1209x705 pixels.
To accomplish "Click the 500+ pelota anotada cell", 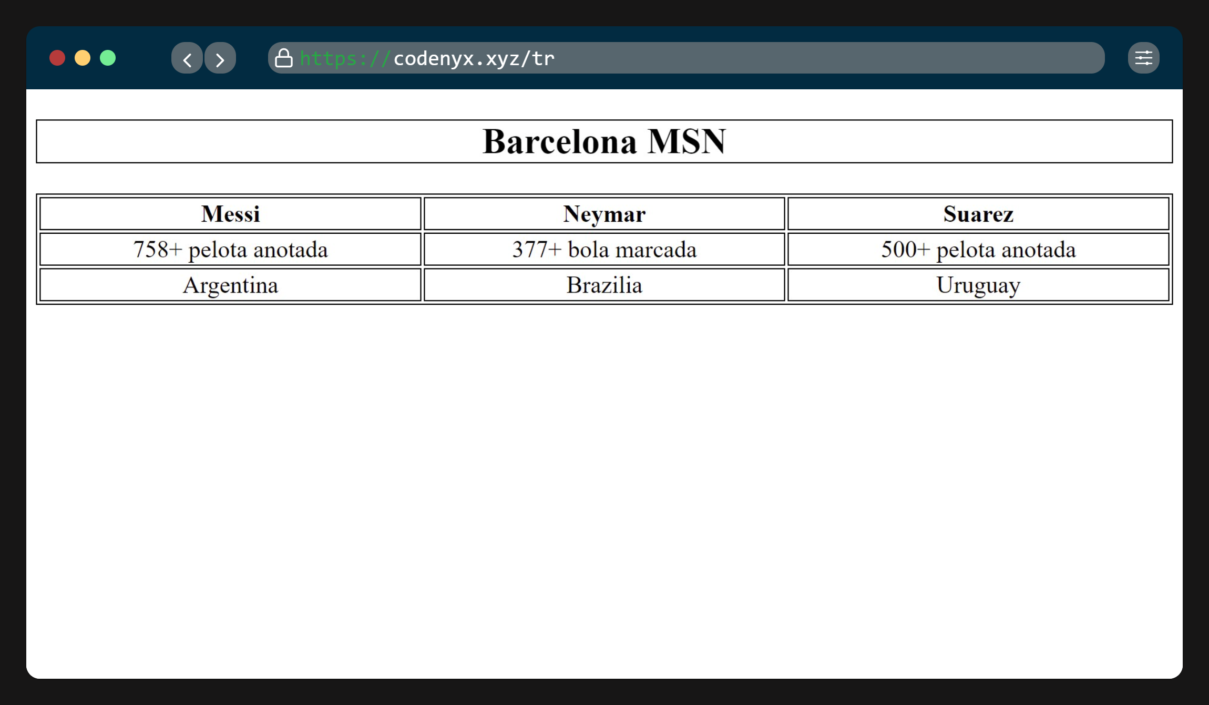I will (978, 250).
